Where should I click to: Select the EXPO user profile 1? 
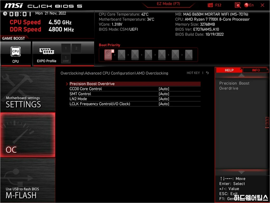pos(66,59)
